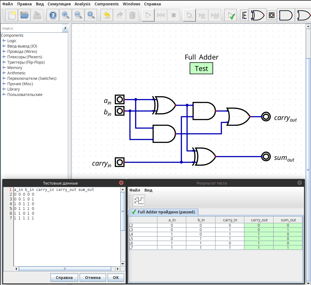The height and width of the screenshot is (285, 311).
Task: Run tests with the green checkmark icon
Action: pyautogui.click(x=231, y=15)
